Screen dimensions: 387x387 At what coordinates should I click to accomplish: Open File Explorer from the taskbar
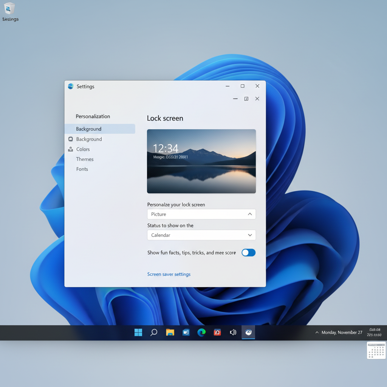(x=170, y=333)
